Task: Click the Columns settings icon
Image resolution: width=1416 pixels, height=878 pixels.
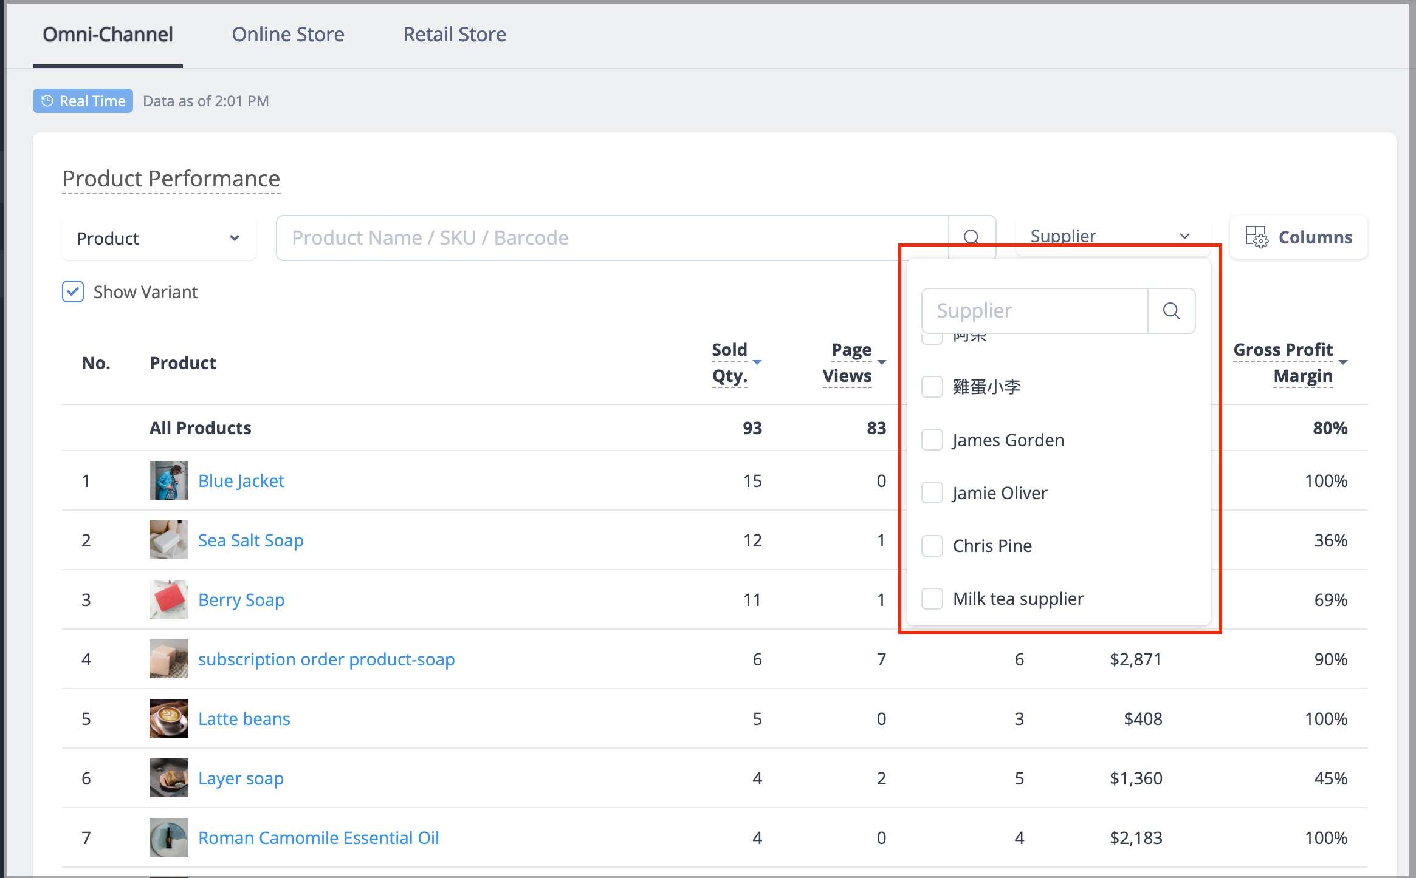Action: tap(1256, 237)
